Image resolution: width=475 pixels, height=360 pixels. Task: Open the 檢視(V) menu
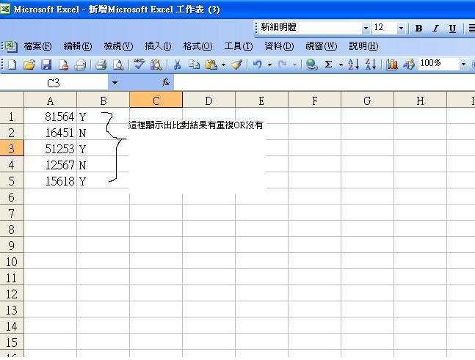pos(118,46)
